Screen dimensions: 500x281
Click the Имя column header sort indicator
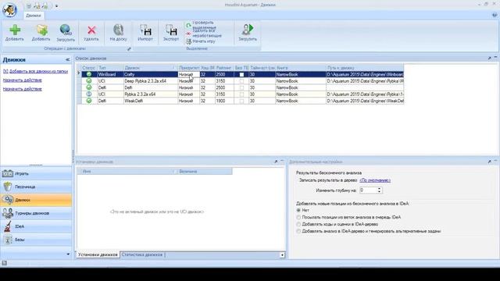coord(174,172)
